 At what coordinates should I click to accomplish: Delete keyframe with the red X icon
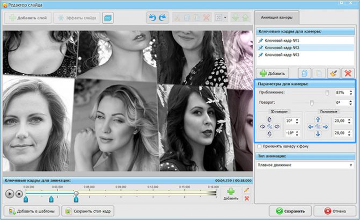[x=348, y=73]
